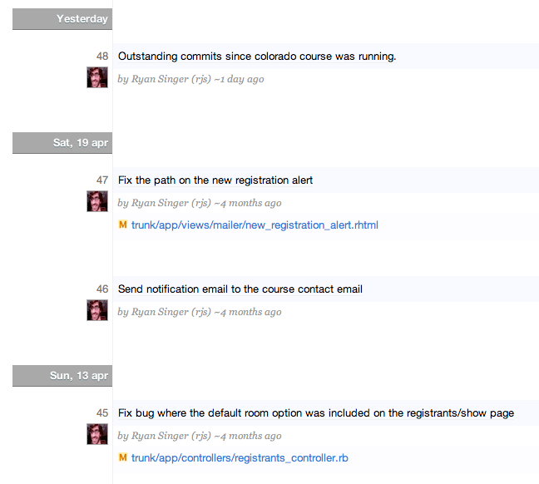Open commit 'Send notification email to course contact'
The width and height of the screenshot is (539, 484).
(x=240, y=289)
